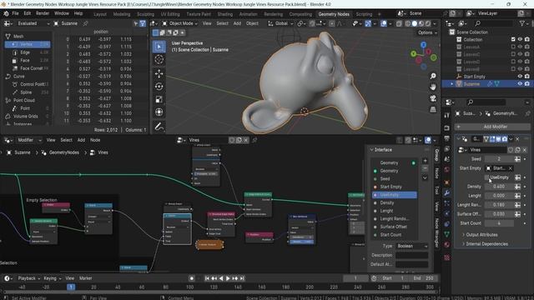The height and width of the screenshot is (300, 534).
Task: Jump to the last frame
Action: [x=242, y=278]
